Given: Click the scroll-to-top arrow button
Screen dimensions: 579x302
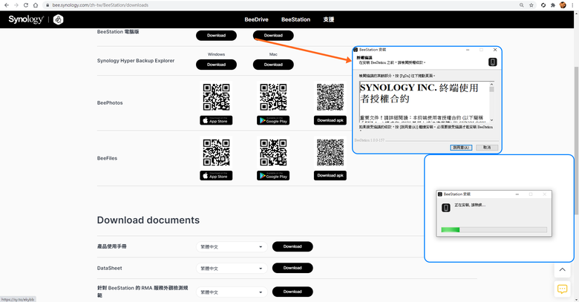Looking at the screenshot, I should click(x=562, y=269).
